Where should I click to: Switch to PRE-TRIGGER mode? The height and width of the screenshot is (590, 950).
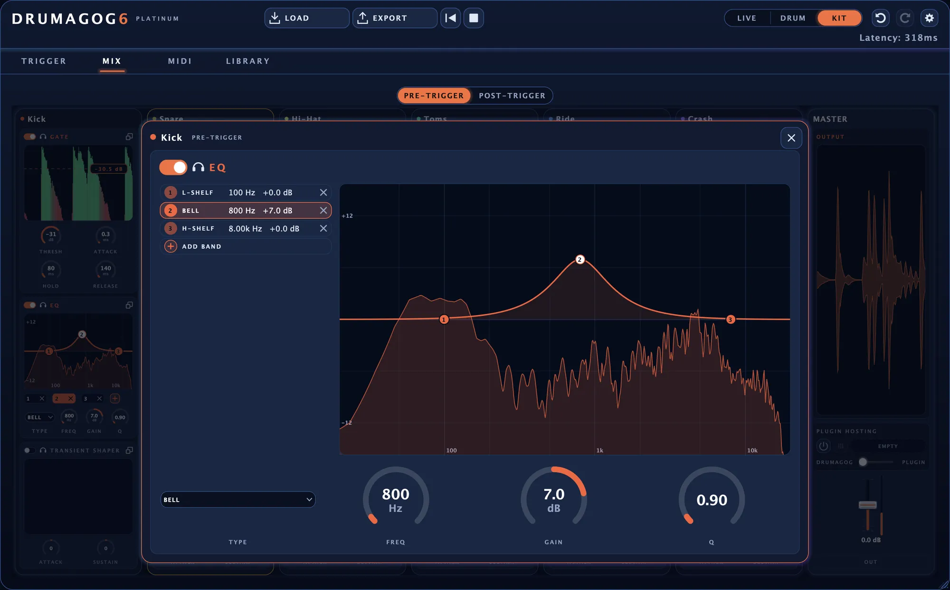[434, 95]
